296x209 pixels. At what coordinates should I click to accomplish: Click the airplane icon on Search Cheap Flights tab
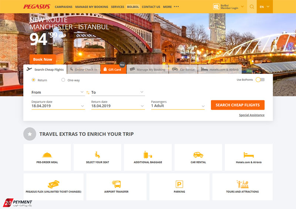[29, 69]
